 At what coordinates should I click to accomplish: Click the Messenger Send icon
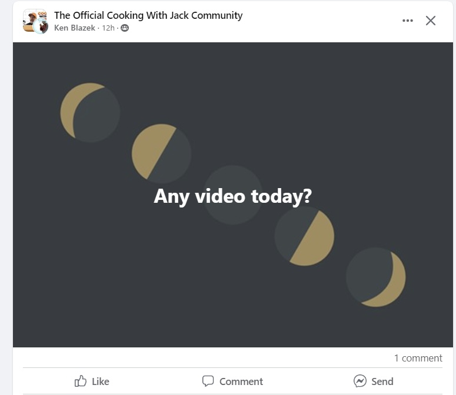coord(360,381)
